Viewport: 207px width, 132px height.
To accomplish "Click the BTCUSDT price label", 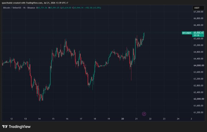I will [x=187, y=33].
